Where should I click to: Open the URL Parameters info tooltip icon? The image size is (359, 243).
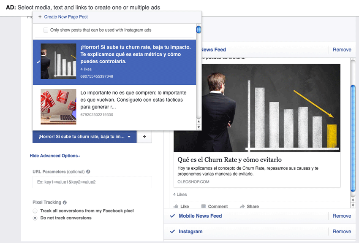pyautogui.click(x=88, y=172)
